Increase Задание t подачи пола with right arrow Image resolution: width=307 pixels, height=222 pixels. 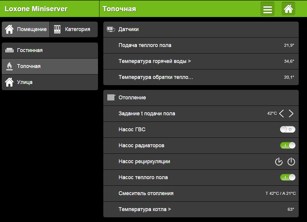click(291, 114)
